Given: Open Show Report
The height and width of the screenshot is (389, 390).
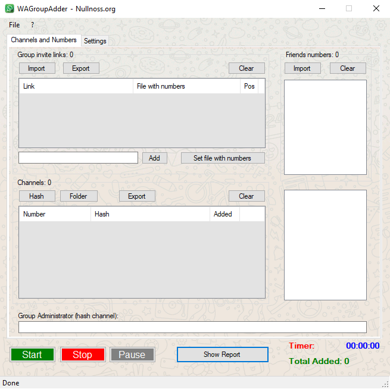Looking at the screenshot, I should (x=222, y=355).
